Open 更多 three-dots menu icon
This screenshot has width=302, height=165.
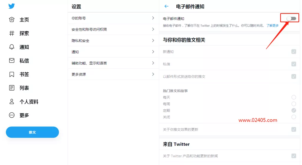coord(12,115)
